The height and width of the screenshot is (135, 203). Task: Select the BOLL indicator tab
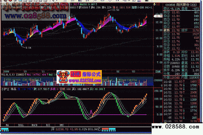point(20,125)
